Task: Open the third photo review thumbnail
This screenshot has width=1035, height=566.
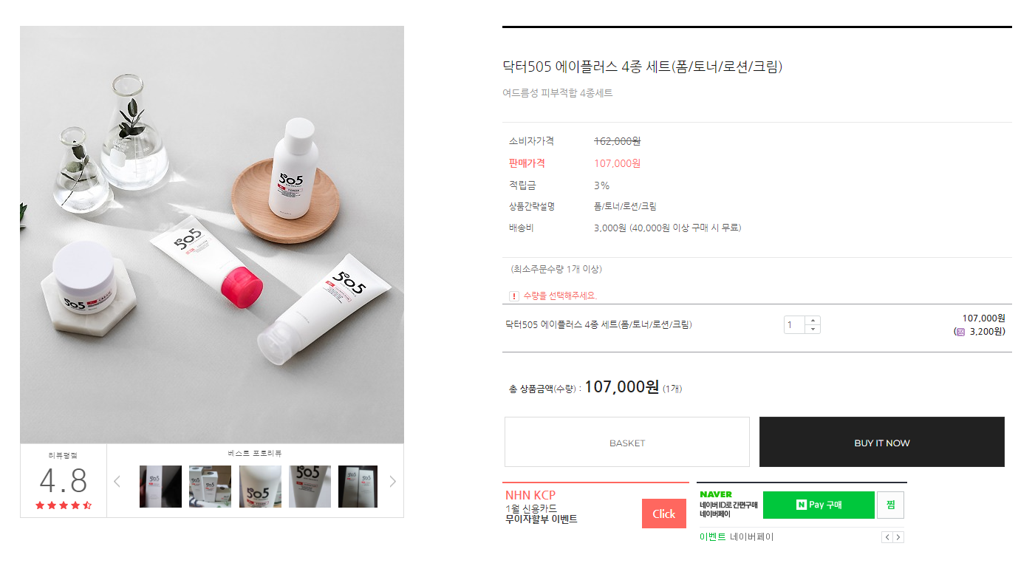Action: pyautogui.click(x=260, y=486)
